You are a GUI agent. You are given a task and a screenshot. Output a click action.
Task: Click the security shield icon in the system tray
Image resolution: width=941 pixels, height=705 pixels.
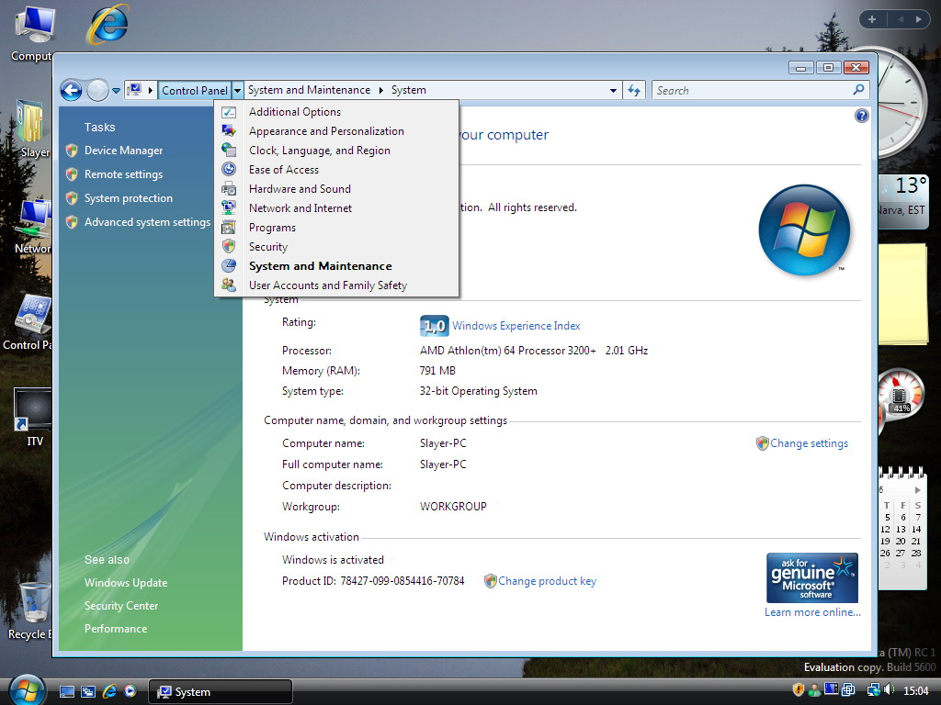(799, 690)
